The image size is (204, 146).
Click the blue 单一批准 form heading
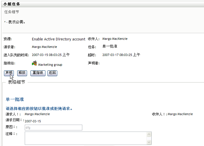tap(15, 99)
